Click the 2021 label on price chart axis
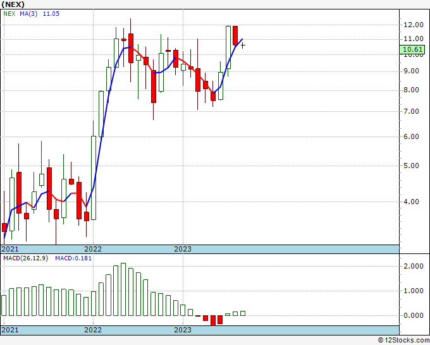 pos(10,249)
